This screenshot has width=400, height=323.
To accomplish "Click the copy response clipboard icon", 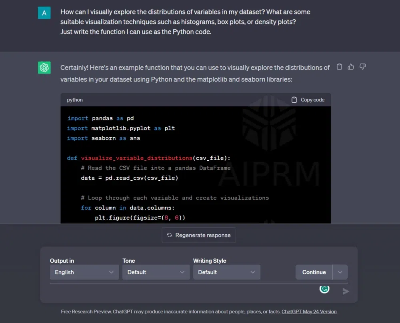I will [339, 67].
